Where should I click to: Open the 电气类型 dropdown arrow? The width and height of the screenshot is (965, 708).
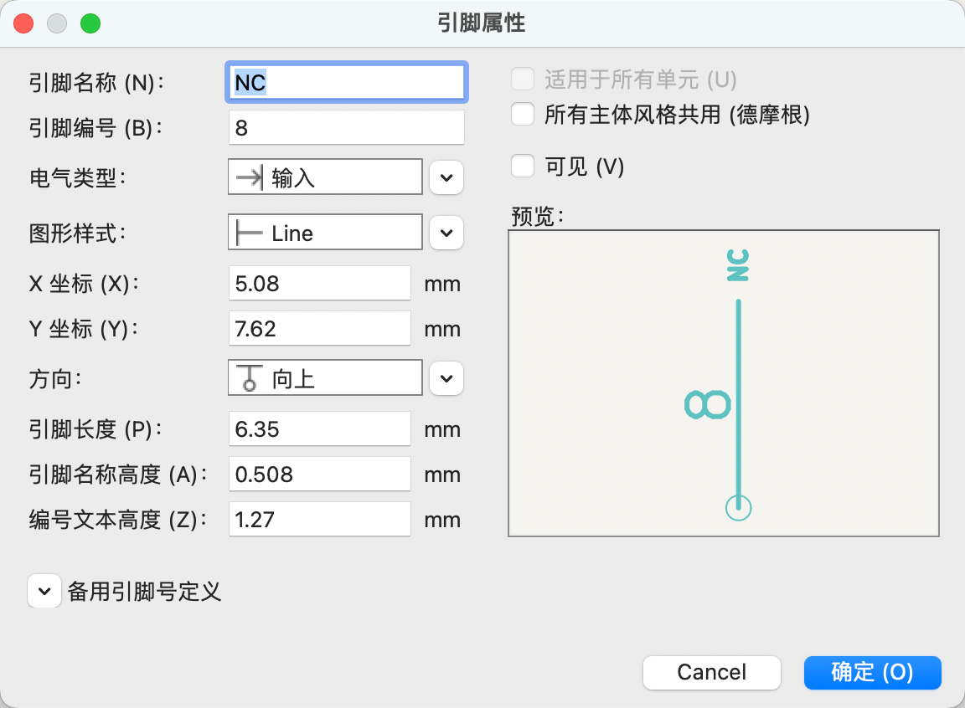pos(446,178)
